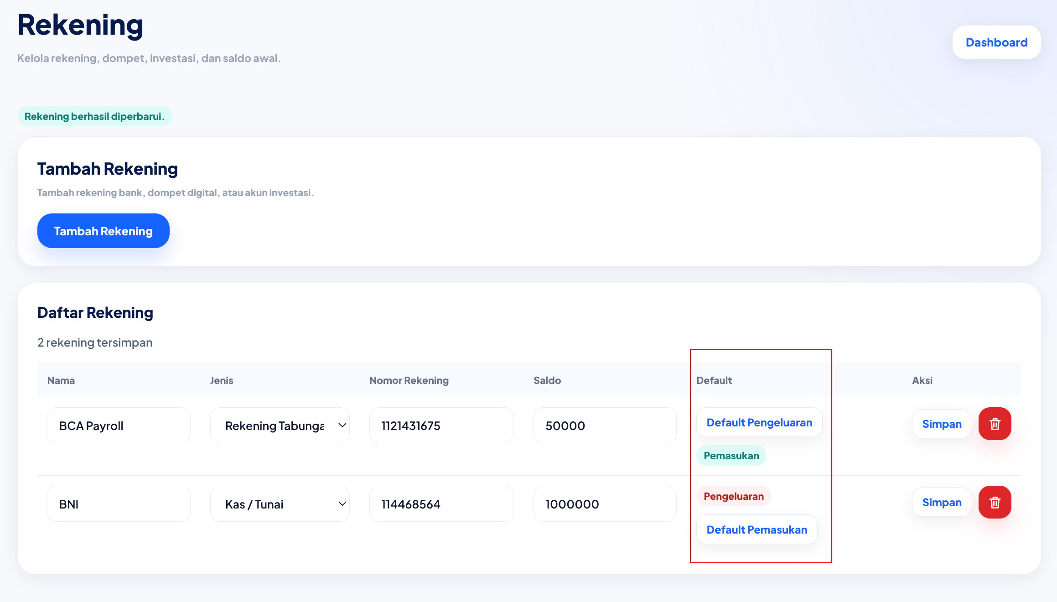Edit the saldo field showing 50000
The image size is (1057, 602).
(x=605, y=426)
